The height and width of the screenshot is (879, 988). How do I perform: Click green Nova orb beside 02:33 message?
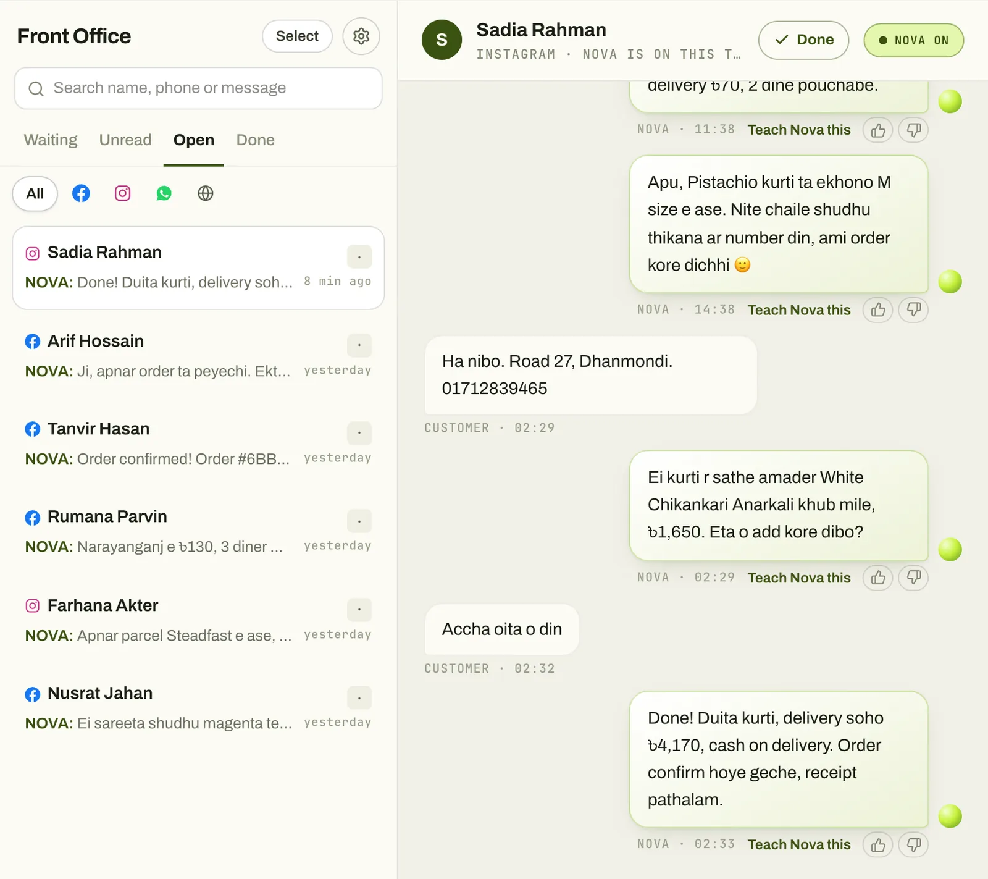[950, 816]
